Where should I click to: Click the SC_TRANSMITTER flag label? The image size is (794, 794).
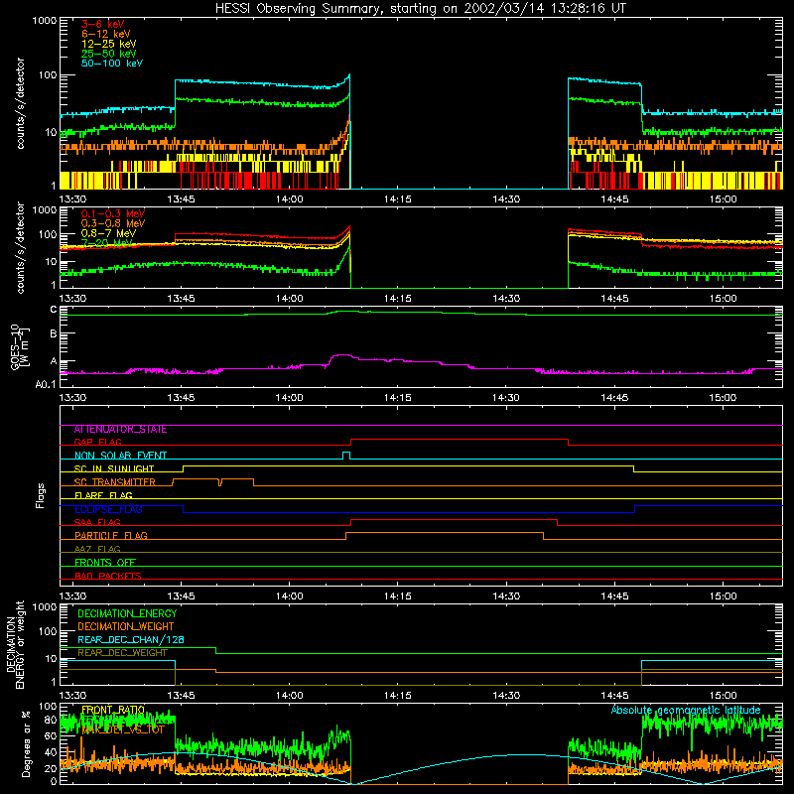114,482
